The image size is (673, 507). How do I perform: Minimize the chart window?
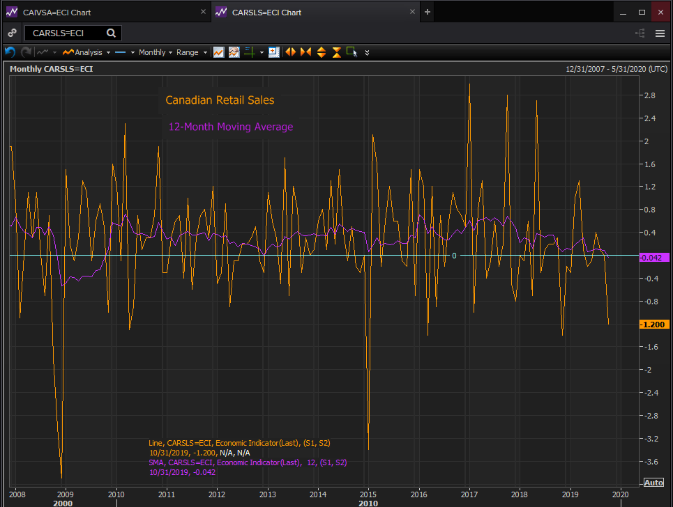(623, 12)
